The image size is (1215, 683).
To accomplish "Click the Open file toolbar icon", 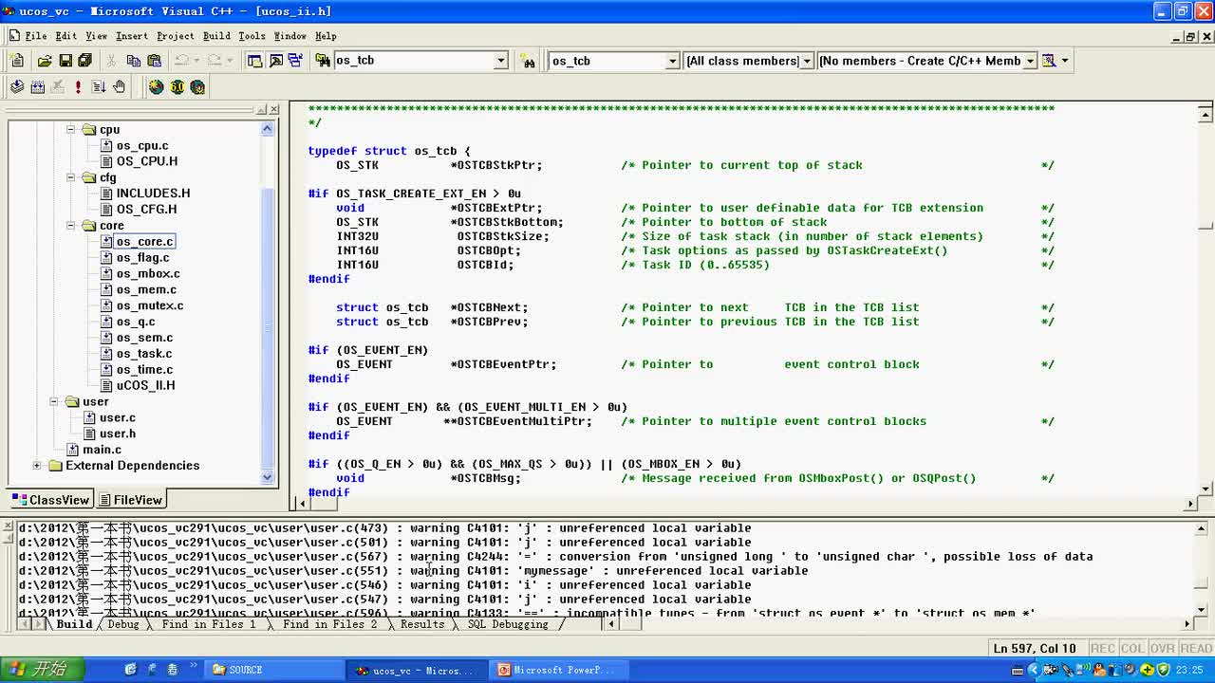I will (x=45, y=61).
